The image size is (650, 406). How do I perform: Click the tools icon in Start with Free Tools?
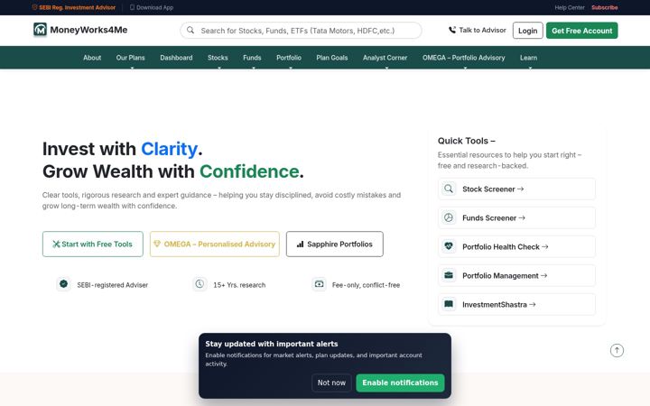pos(56,244)
